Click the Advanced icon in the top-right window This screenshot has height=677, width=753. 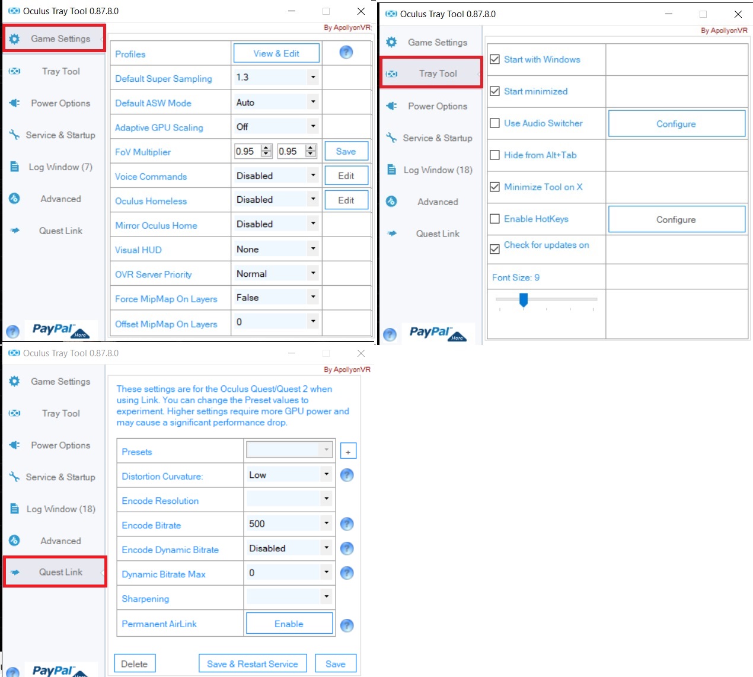tap(391, 202)
